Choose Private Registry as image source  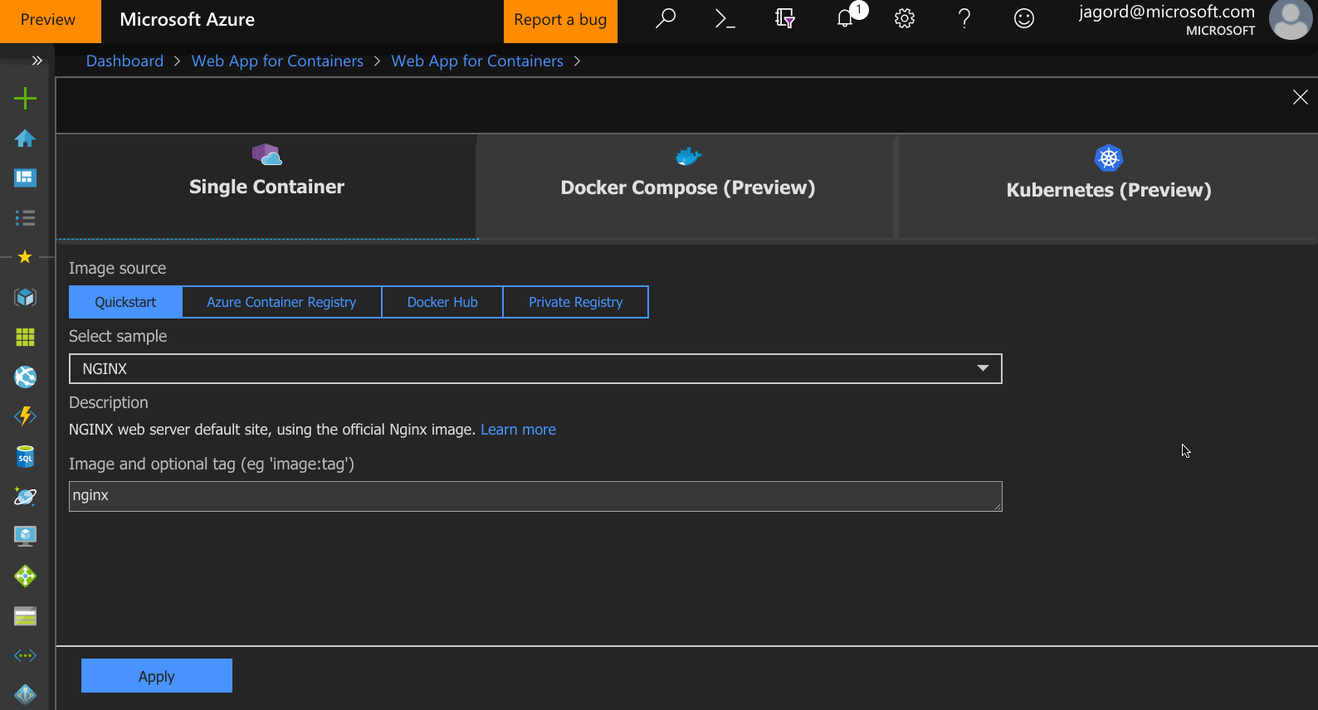click(x=576, y=302)
